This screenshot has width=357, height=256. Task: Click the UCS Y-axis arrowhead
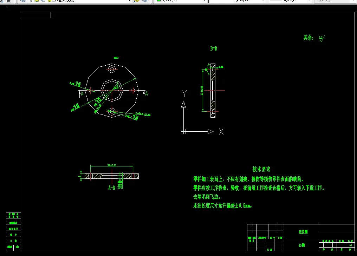click(x=183, y=104)
